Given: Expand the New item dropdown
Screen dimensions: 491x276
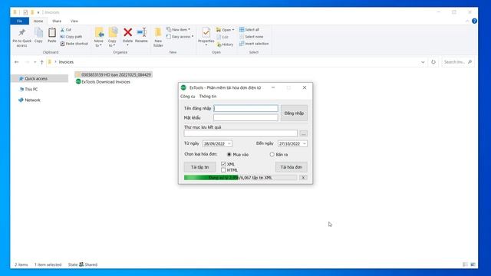Looking at the screenshot, I should click(x=189, y=29).
